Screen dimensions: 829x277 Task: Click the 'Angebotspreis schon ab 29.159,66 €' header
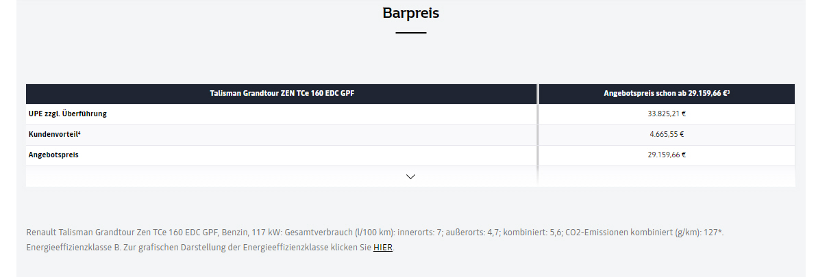pyautogui.click(x=667, y=94)
